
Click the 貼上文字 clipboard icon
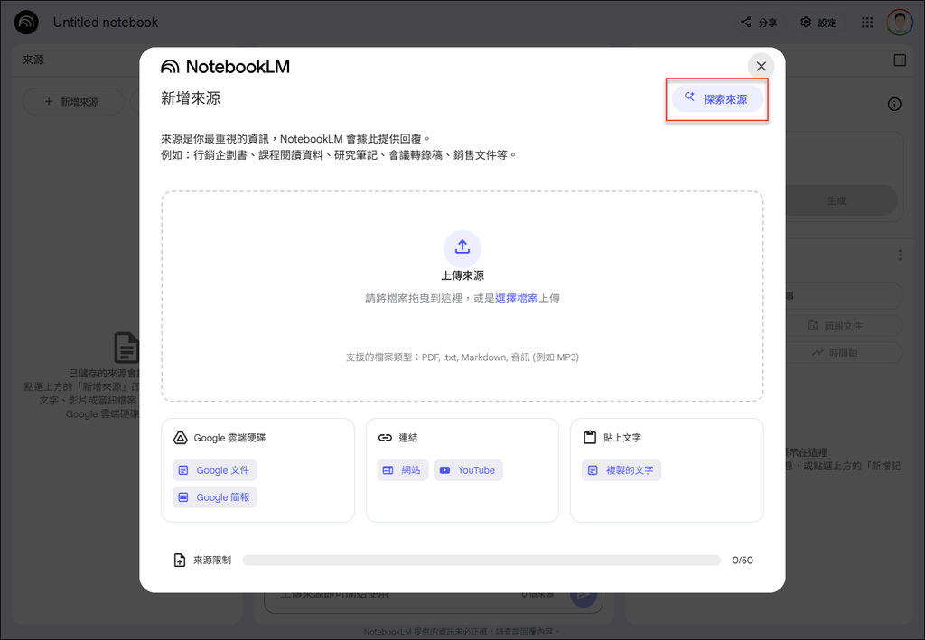click(589, 437)
